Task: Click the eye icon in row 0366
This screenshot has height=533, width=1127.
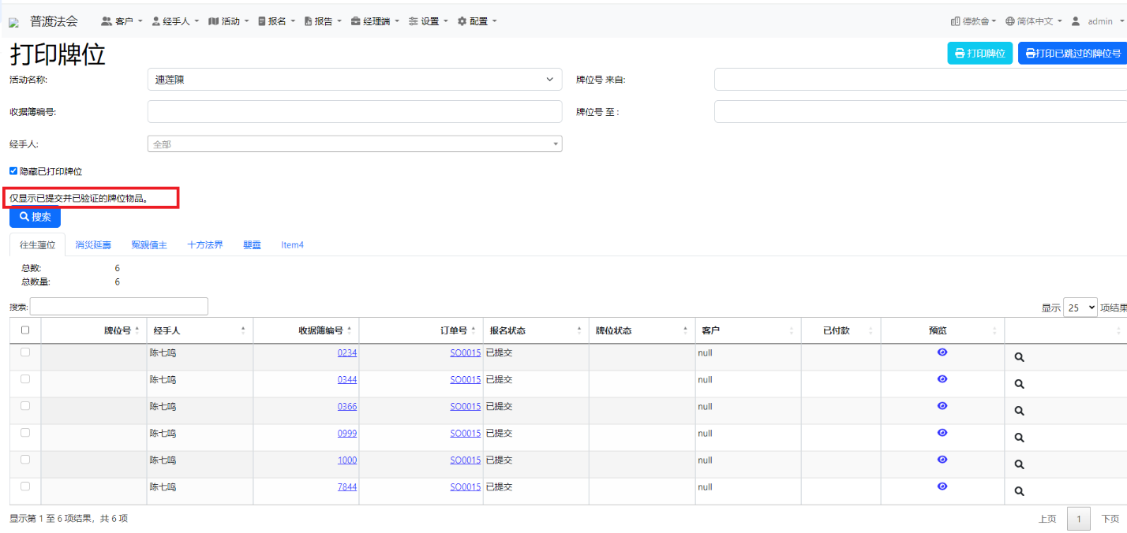Action: click(942, 406)
